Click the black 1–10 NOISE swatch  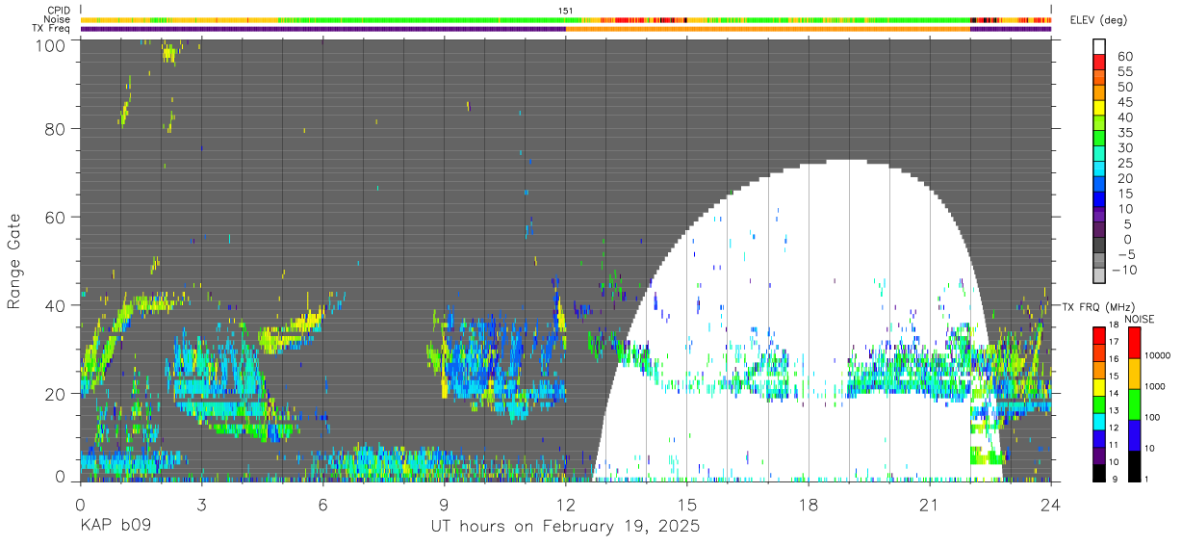(1134, 466)
